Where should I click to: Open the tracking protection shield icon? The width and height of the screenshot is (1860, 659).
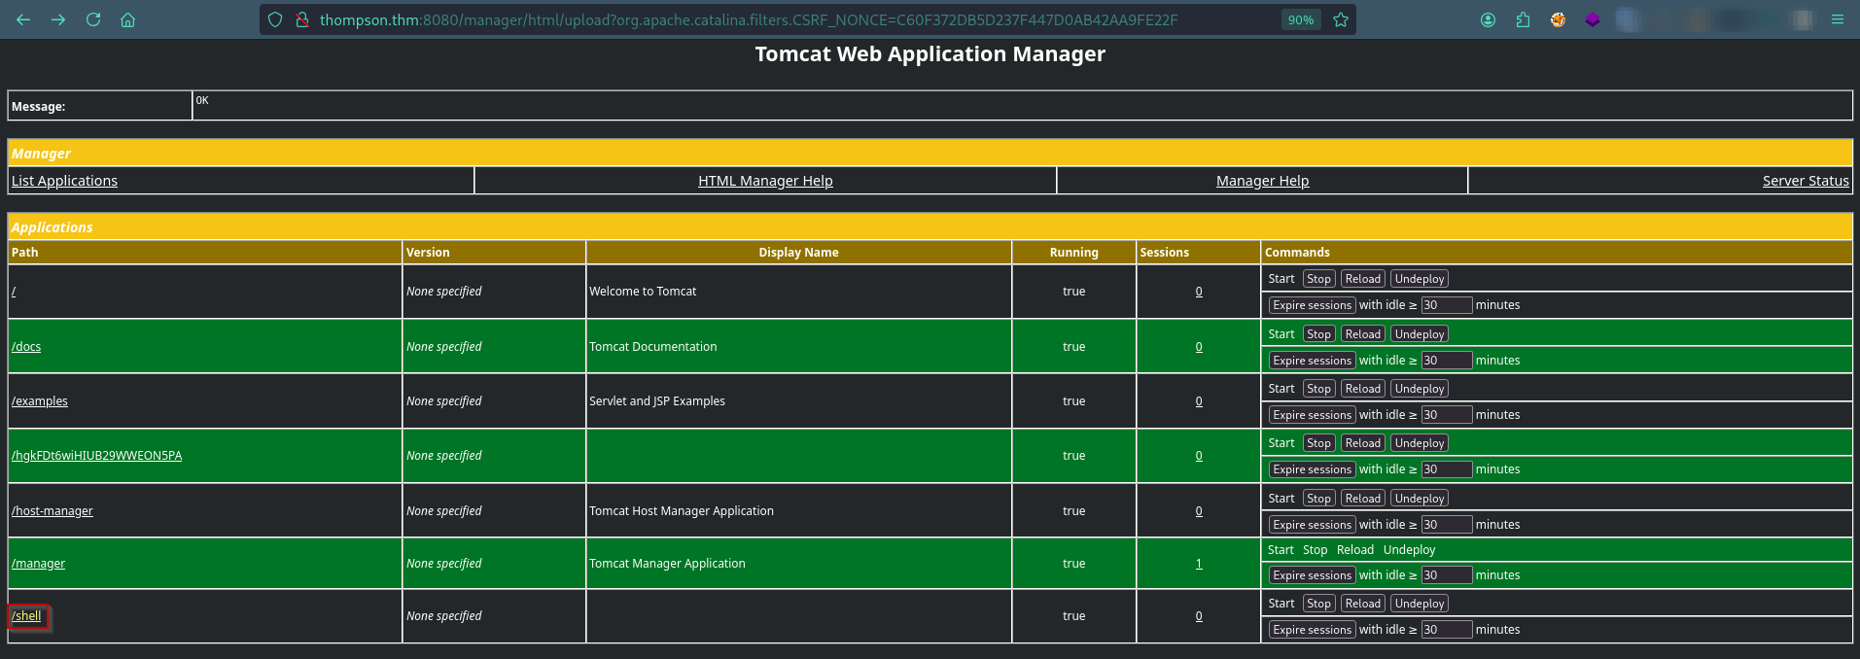click(x=275, y=19)
